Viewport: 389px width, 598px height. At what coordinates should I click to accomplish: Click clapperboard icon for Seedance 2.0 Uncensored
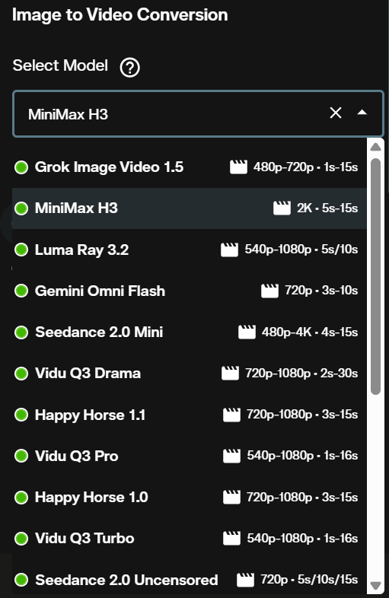pyautogui.click(x=245, y=580)
